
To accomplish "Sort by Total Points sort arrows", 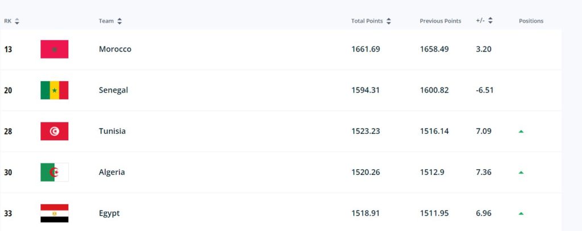I will [388, 21].
